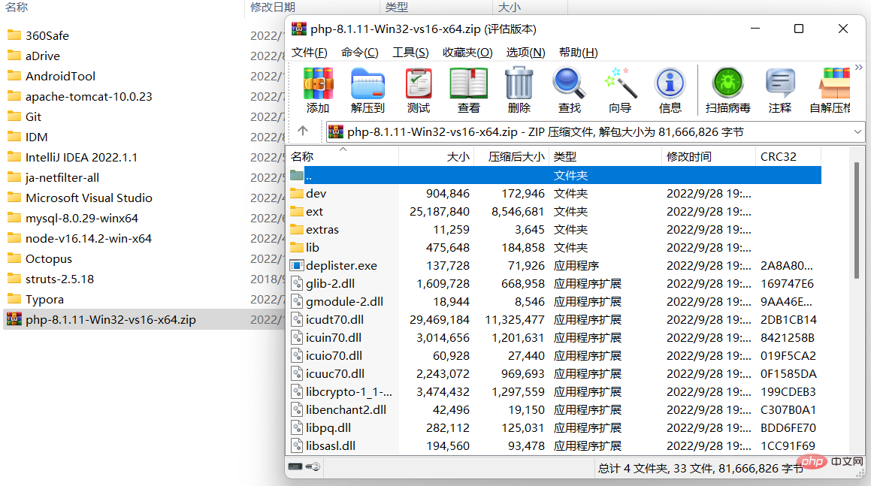Select the lib folder icon

(x=297, y=247)
